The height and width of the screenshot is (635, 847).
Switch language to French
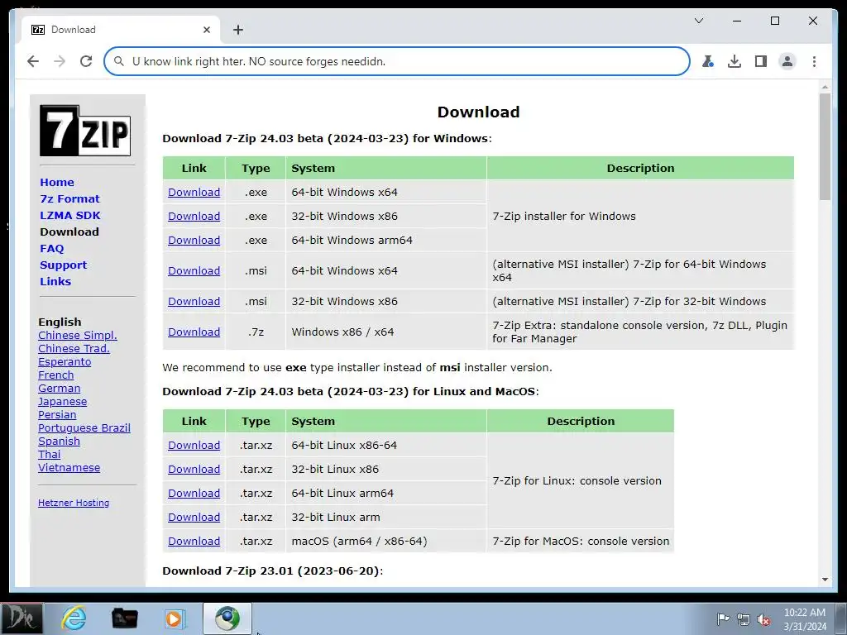(x=55, y=375)
